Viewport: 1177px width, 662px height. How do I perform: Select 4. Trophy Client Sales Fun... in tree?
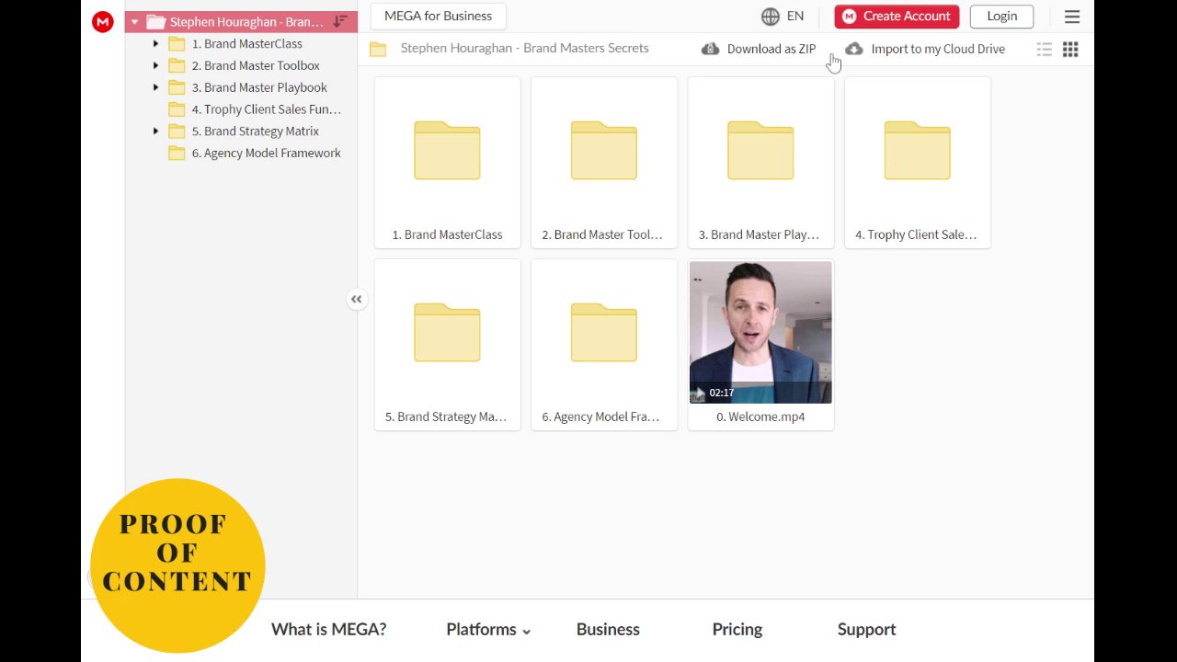pos(266,109)
